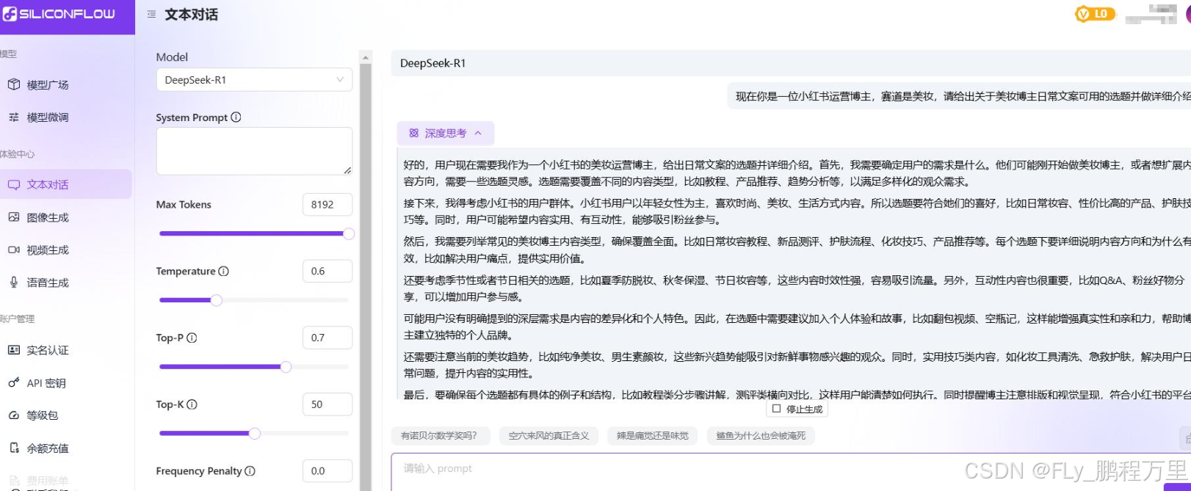Click the SiliconFlow logo
Viewport: 1191px width, 491px height.
[x=59, y=14]
